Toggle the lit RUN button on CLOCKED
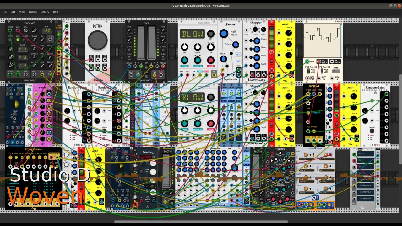This screenshot has height=226, width=402. [18, 40]
